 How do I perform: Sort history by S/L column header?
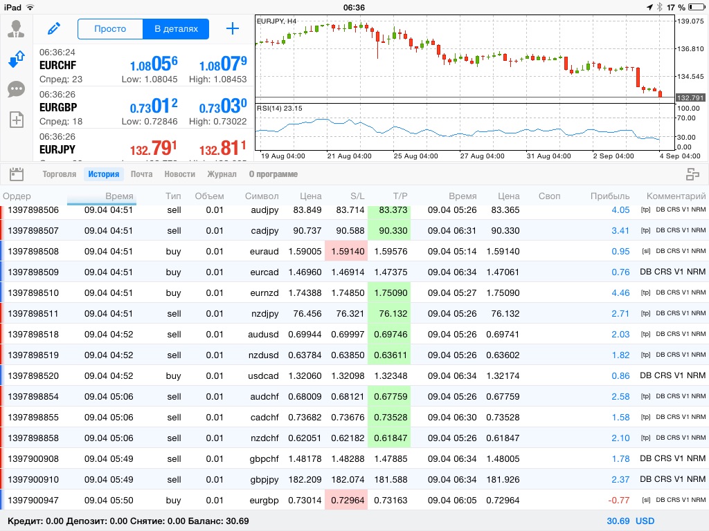pyautogui.click(x=357, y=196)
